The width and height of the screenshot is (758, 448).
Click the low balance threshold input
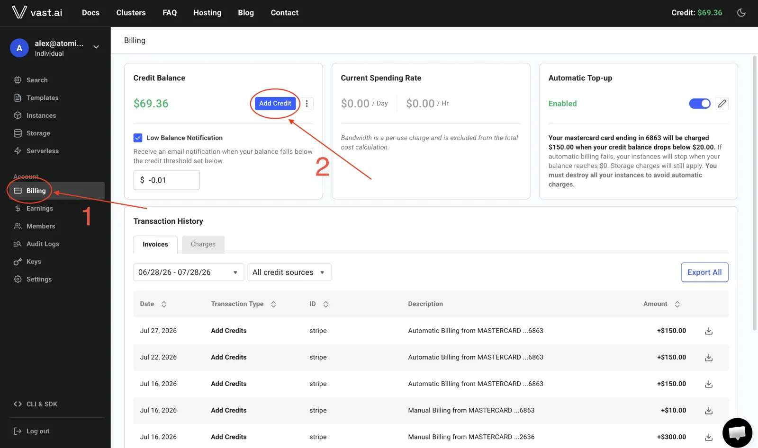(x=167, y=180)
